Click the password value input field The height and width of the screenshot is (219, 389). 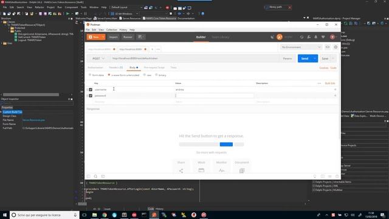[x=215, y=96]
